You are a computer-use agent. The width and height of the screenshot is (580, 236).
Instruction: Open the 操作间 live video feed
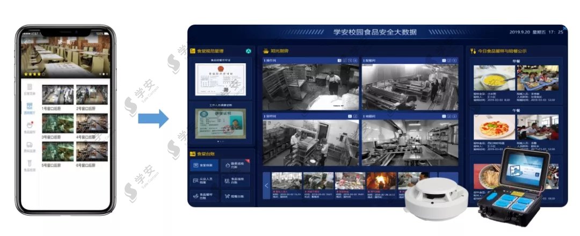pyautogui.click(x=311, y=87)
